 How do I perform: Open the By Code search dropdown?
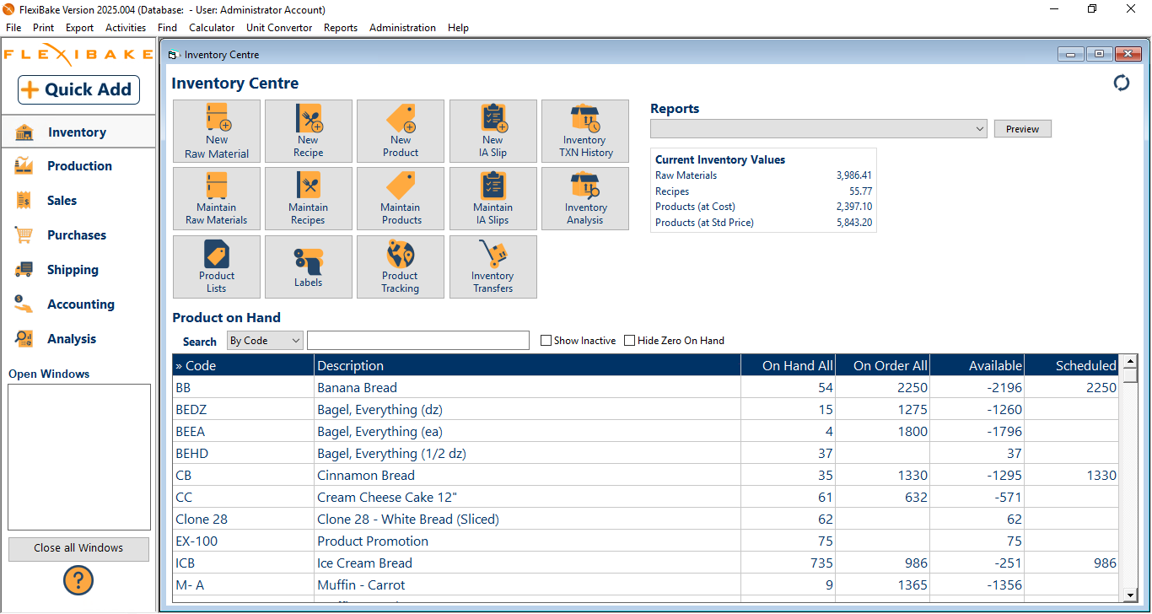[265, 341]
